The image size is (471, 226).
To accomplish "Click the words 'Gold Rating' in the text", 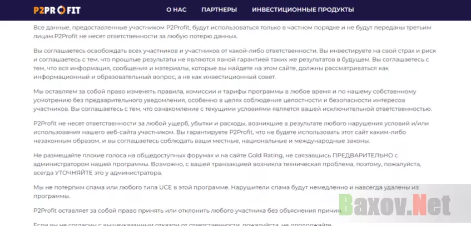I will 264,156.
